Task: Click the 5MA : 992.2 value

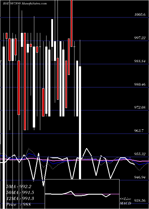Action: (x=19, y=187)
